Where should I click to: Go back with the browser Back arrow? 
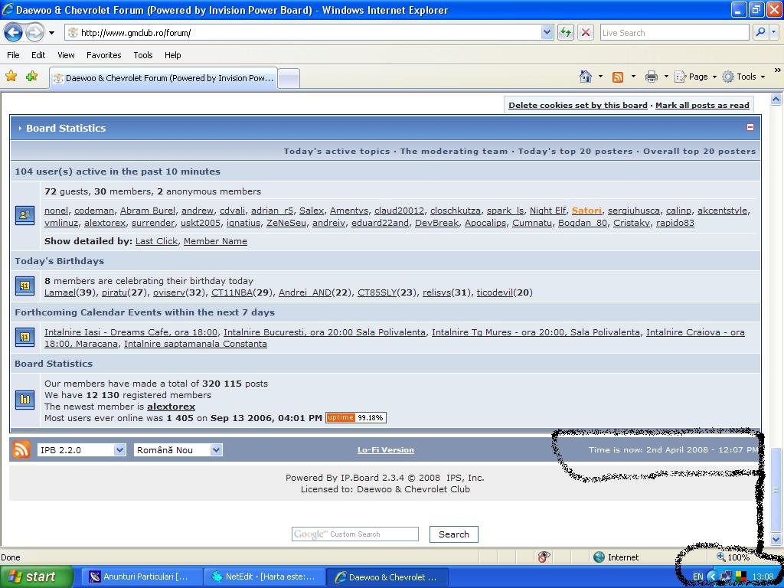click(13, 33)
